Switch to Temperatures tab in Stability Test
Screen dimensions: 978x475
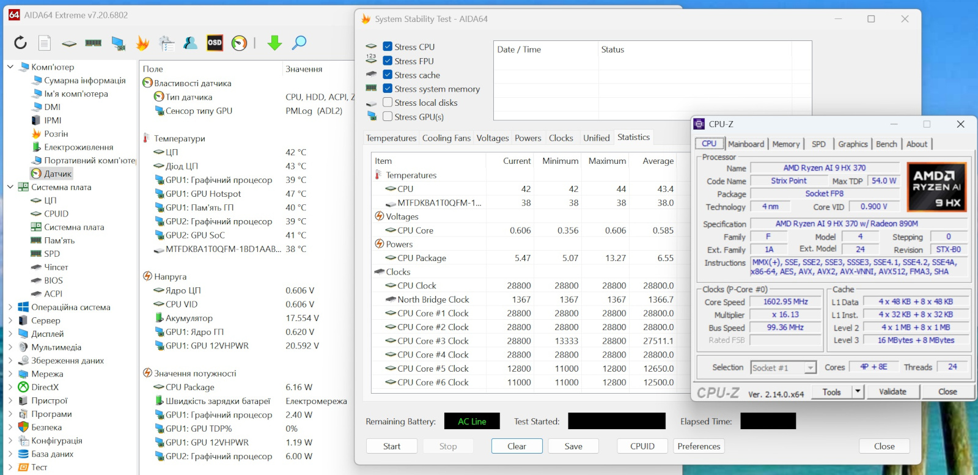391,138
